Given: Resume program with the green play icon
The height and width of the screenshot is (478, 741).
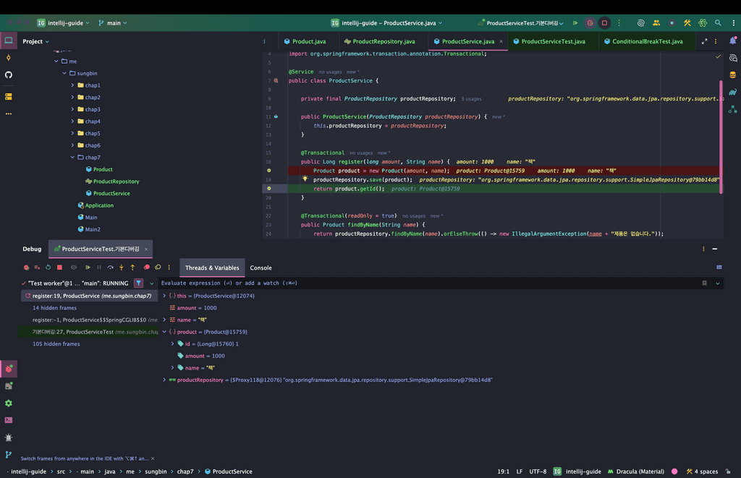Looking at the screenshot, I should coord(88,268).
